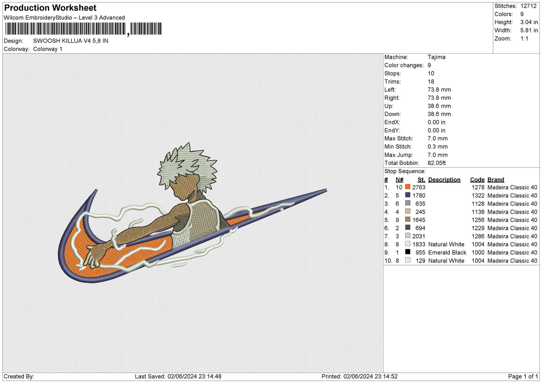
Task: Click the beige swatch beside stop 4
Action: tap(408, 212)
